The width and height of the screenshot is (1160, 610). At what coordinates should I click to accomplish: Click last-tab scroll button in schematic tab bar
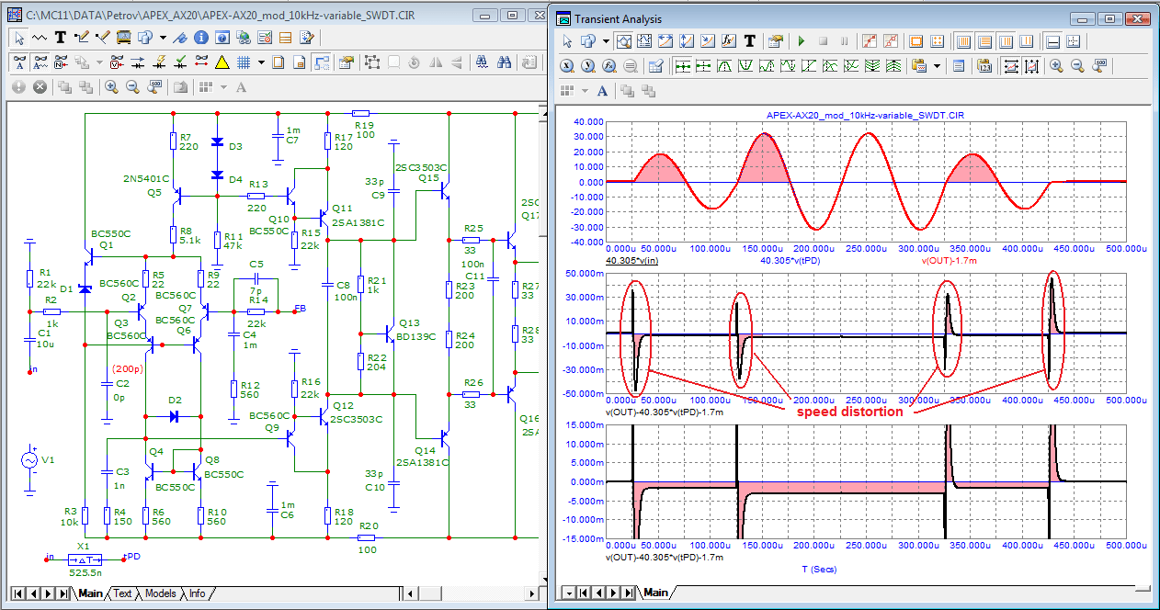pos(63,593)
